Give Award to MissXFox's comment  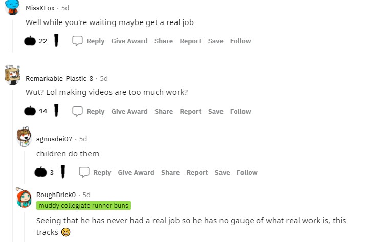click(129, 41)
